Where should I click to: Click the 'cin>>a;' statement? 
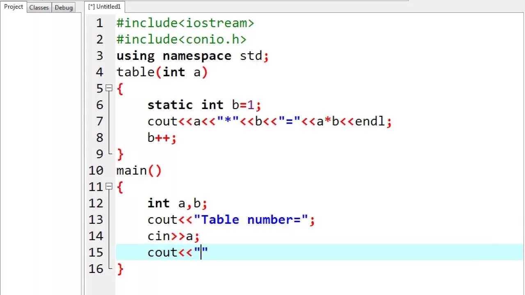click(x=173, y=236)
